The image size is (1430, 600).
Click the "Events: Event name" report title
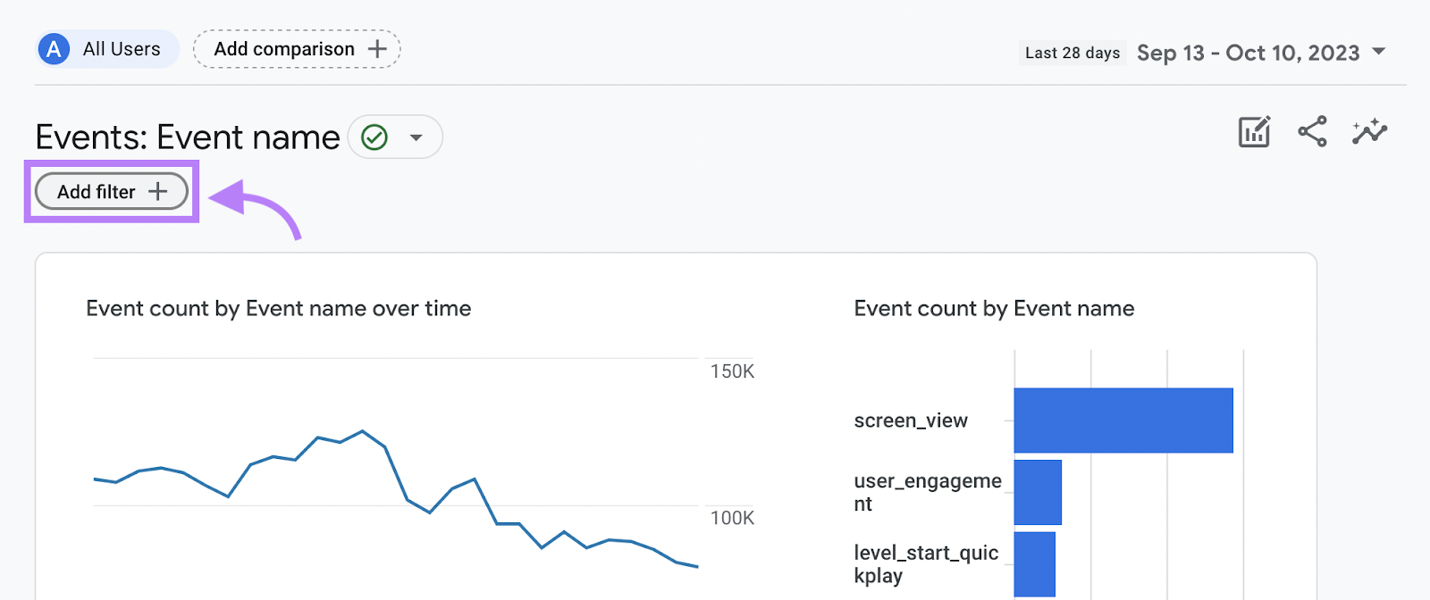[188, 137]
